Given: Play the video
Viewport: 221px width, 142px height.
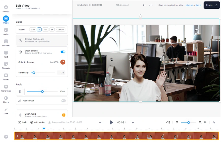Looking at the screenshot, I should 111,122.
